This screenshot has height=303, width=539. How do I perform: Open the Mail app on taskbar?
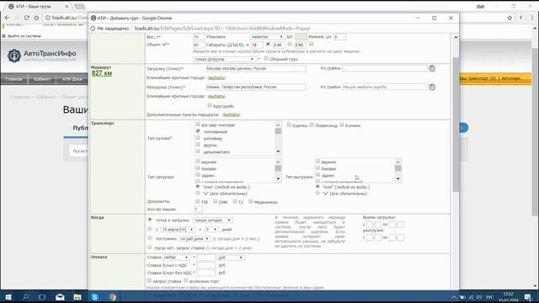(60, 297)
